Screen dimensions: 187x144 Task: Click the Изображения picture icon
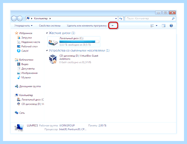coord(19,73)
